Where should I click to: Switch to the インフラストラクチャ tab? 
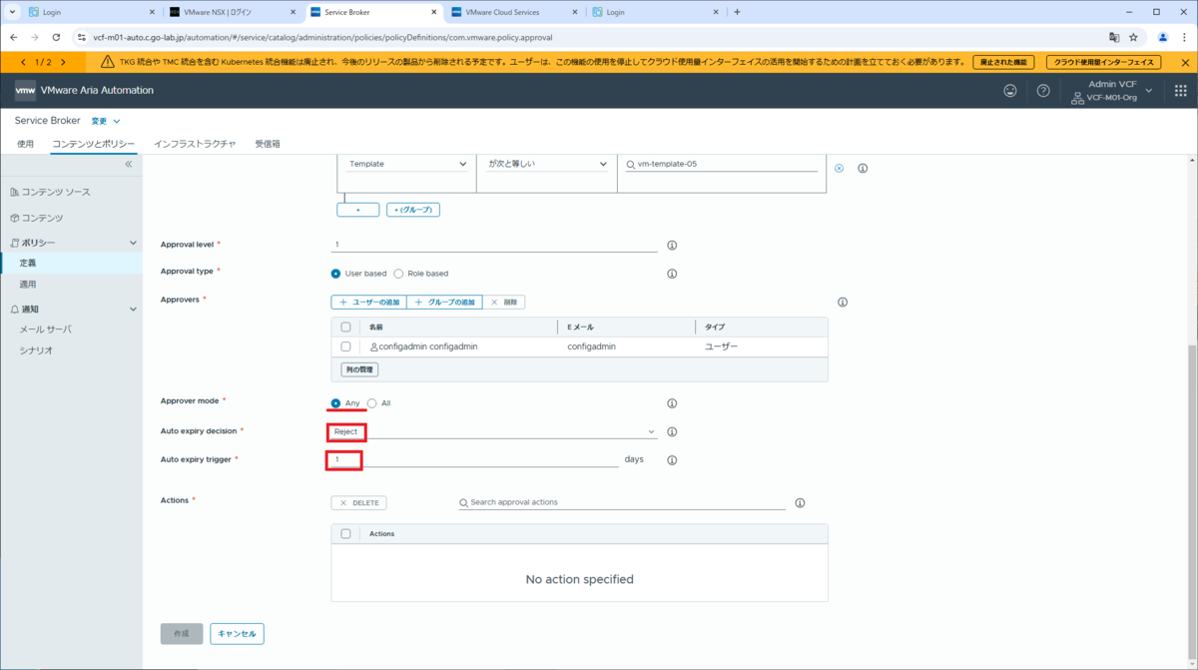pos(195,144)
